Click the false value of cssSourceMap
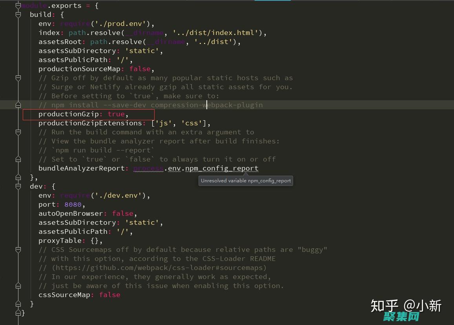Screen dimensions: 454x325 (110, 295)
